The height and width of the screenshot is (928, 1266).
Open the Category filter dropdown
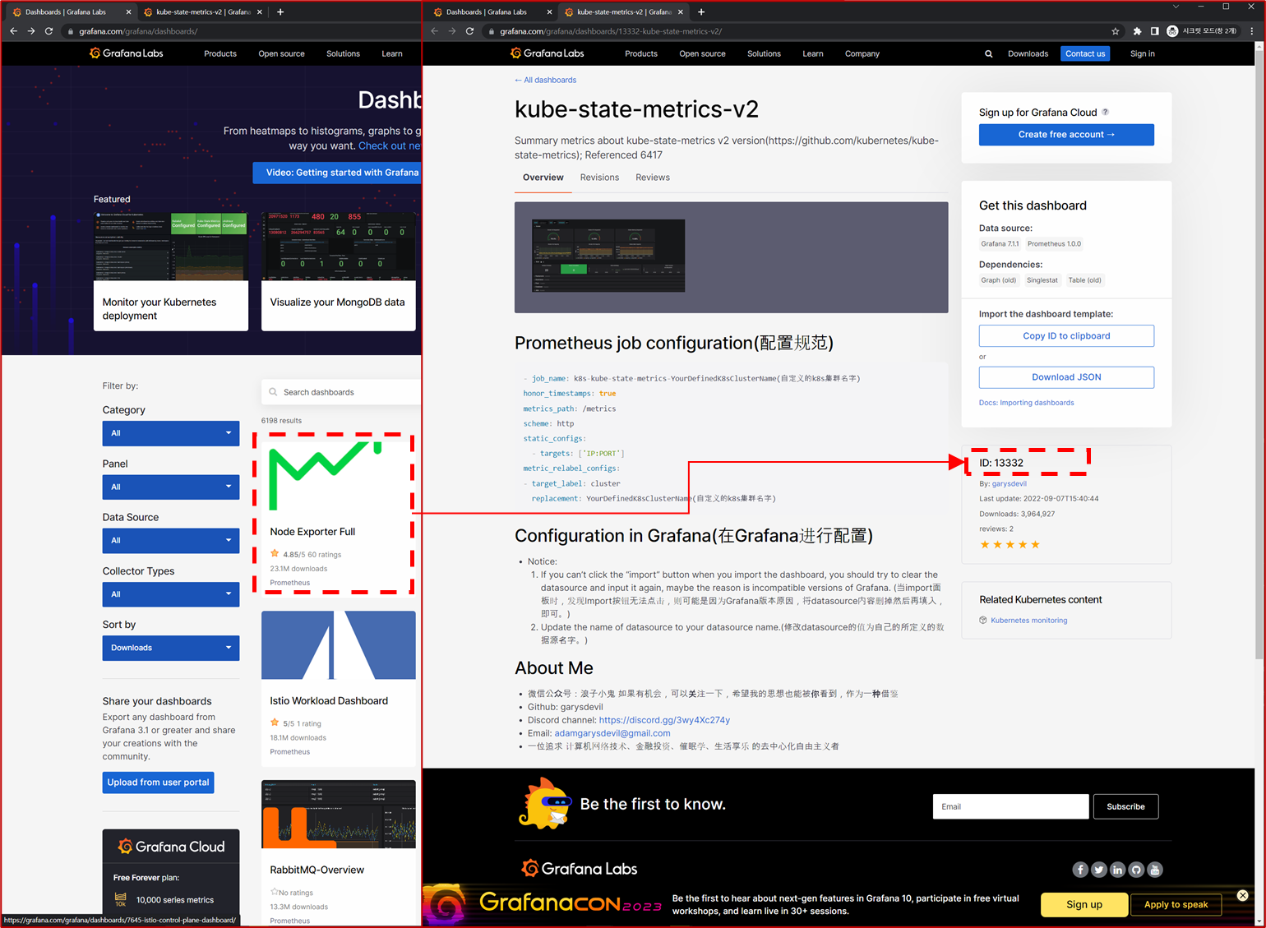click(171, 433)
